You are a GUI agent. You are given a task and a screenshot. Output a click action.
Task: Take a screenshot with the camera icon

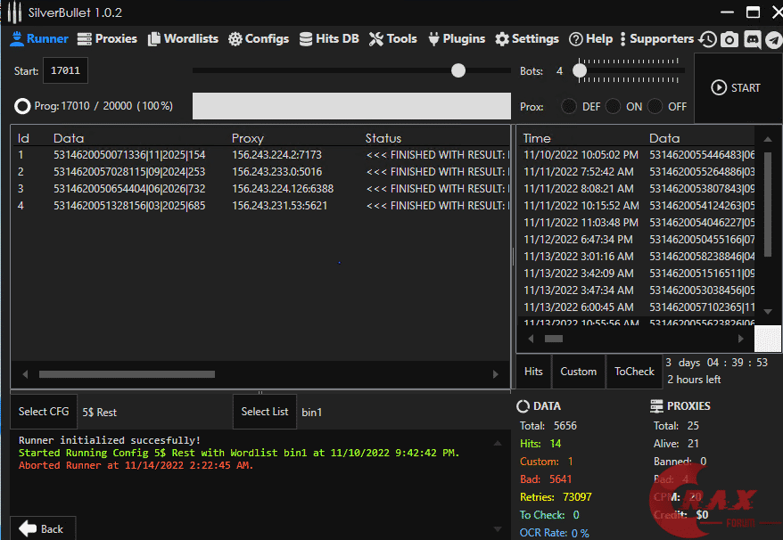(729, 39)
